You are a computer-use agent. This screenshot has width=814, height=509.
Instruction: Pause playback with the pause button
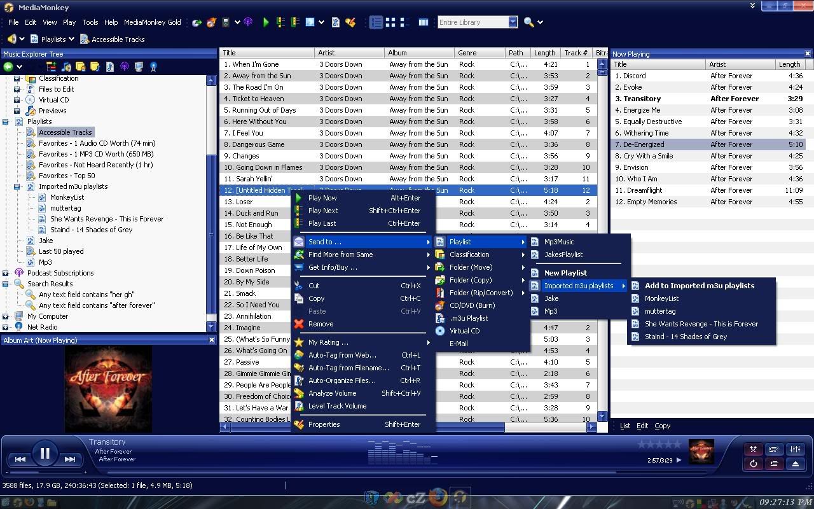point(45,454)
